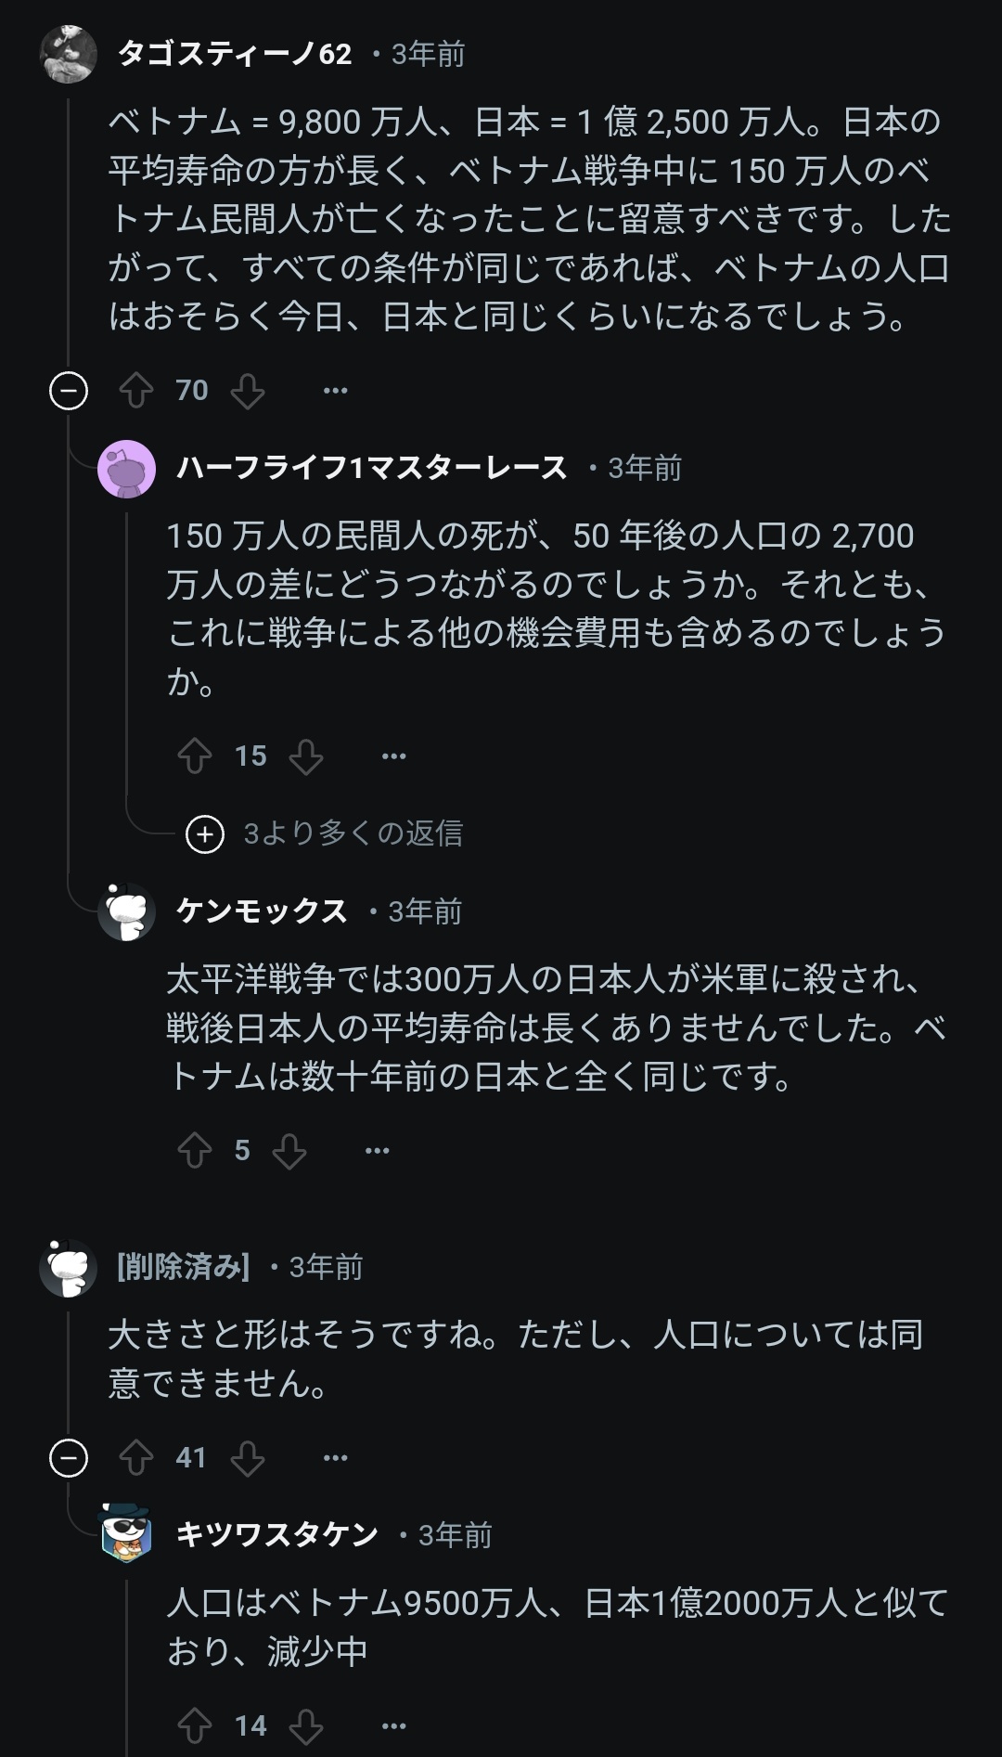Upvote the タゴスティーノ62 comment

[136, 391]
